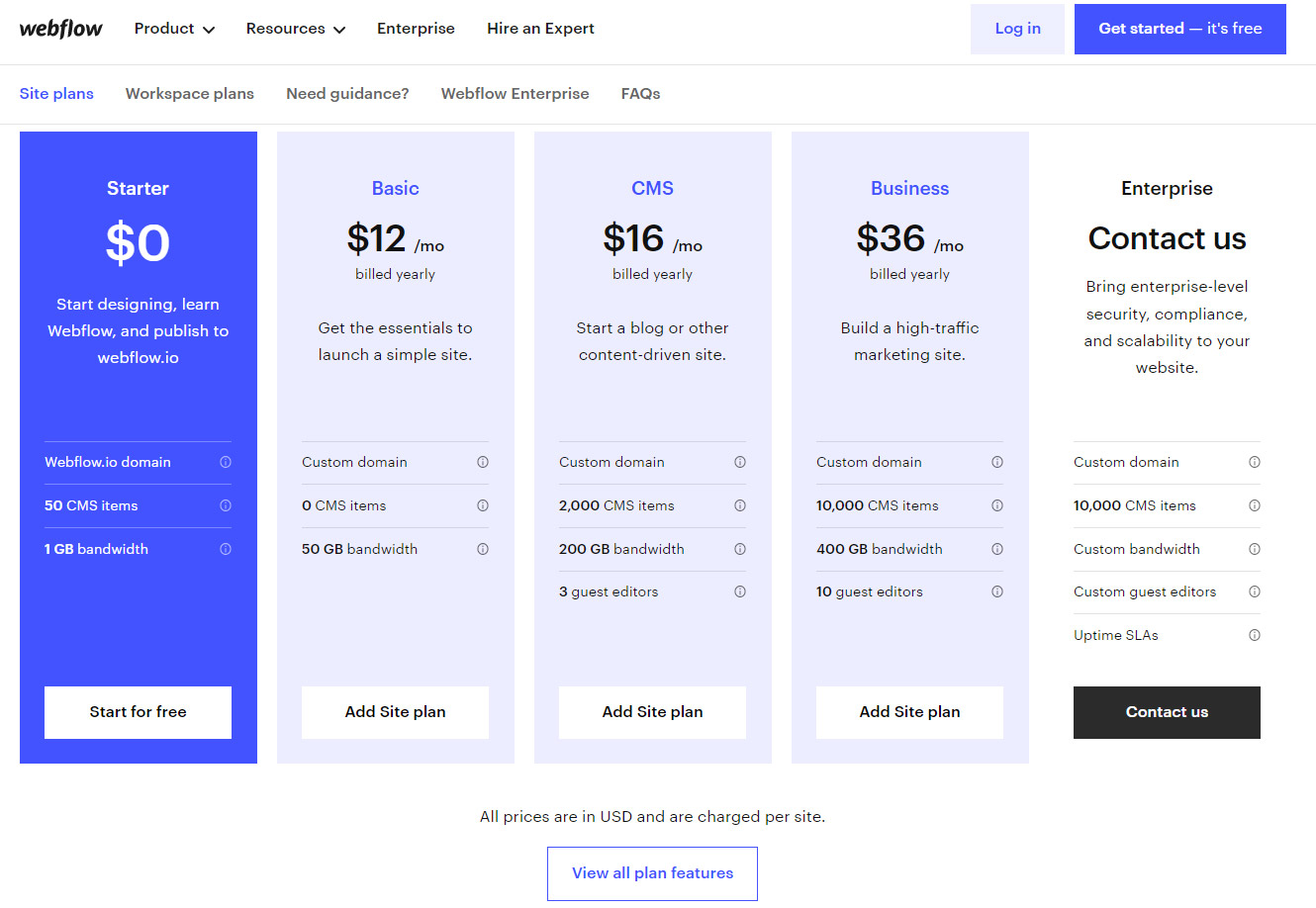Click Start for free button
Viewport: 1316px width, 908px height.
point(138,712)
